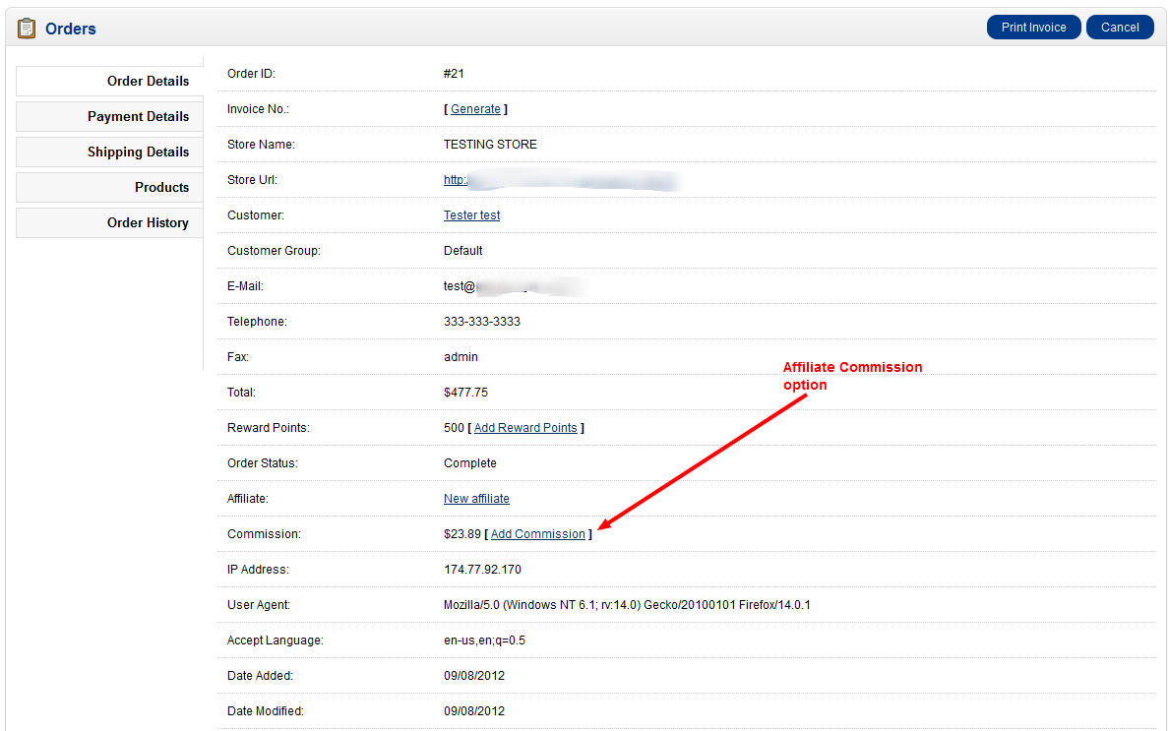Click the Complete order status value
Image resolution: width=1168 pixels, height=731 pixels.
pyautogui.click(x=470, y=463)
